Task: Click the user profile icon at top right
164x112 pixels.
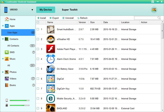Action: pos(154,10)
